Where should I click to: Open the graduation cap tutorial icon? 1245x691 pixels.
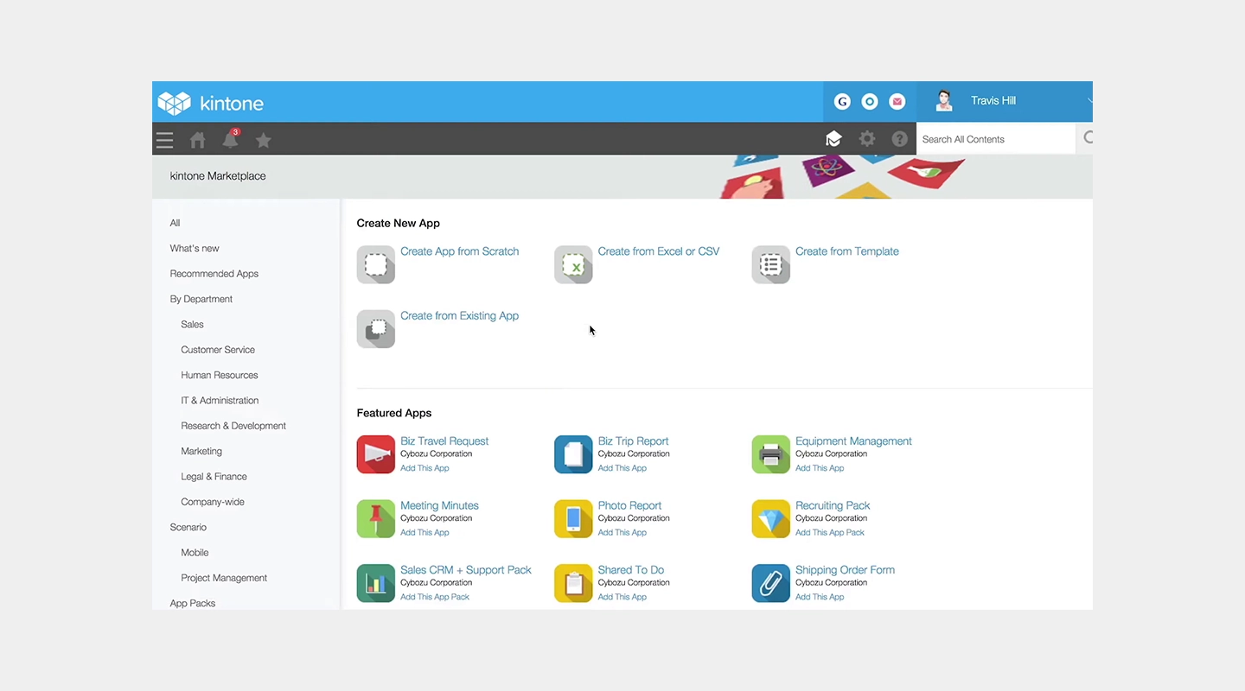point(833,139)
